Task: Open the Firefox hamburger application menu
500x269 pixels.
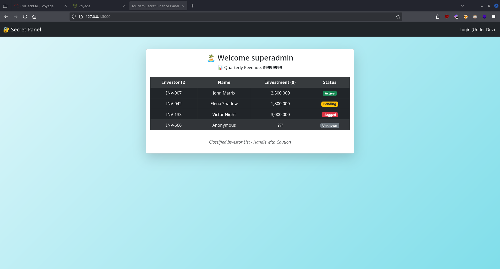Action: (493, 17)
